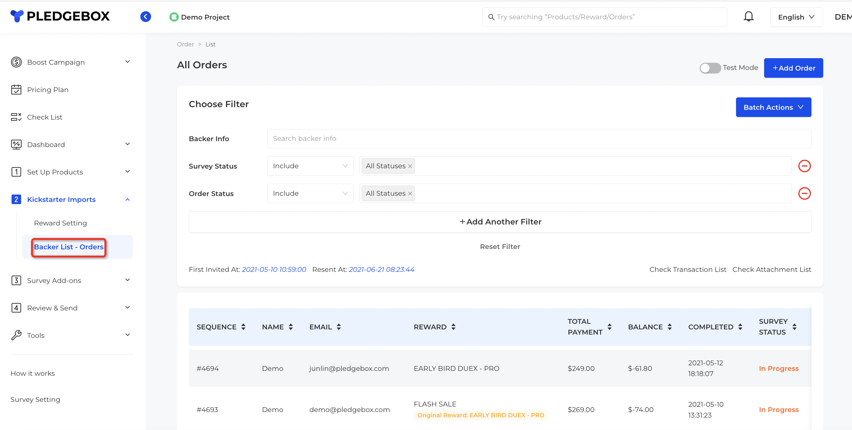Remove the Order Status filter row
852x430 pixels.
pos(804,193)
